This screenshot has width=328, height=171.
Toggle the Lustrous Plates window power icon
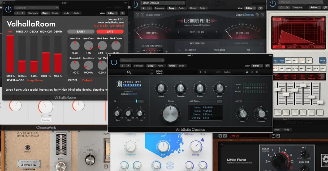pos(136,4)
